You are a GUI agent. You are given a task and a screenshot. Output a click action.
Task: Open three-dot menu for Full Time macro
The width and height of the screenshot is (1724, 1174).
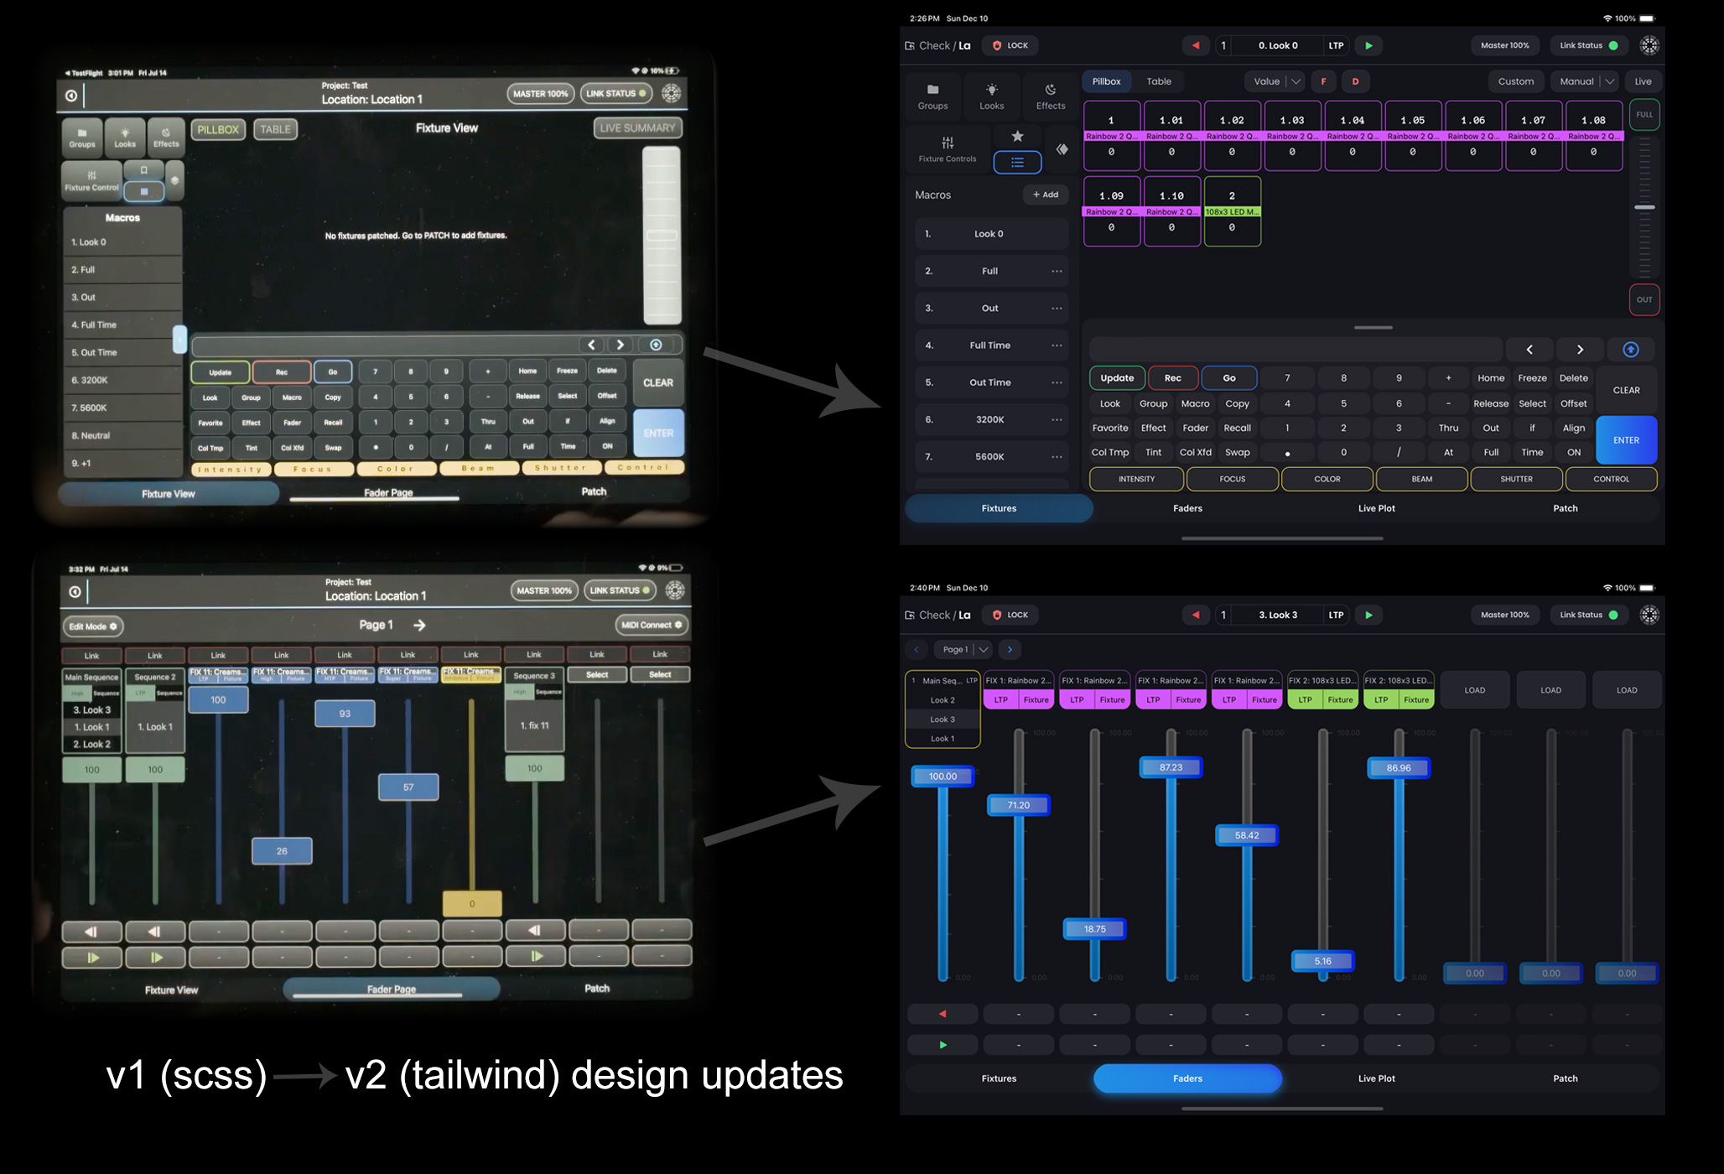click(1057, 345)
